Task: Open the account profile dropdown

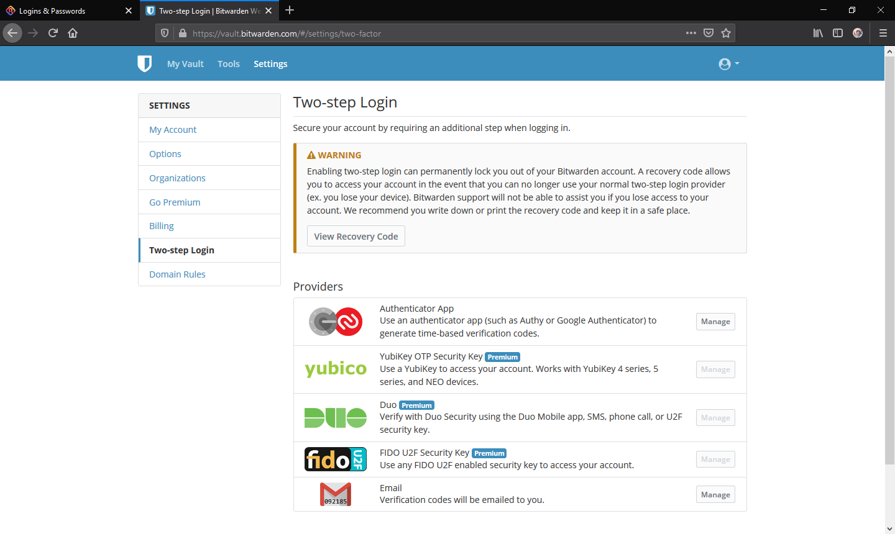Action: coord(728,64)
